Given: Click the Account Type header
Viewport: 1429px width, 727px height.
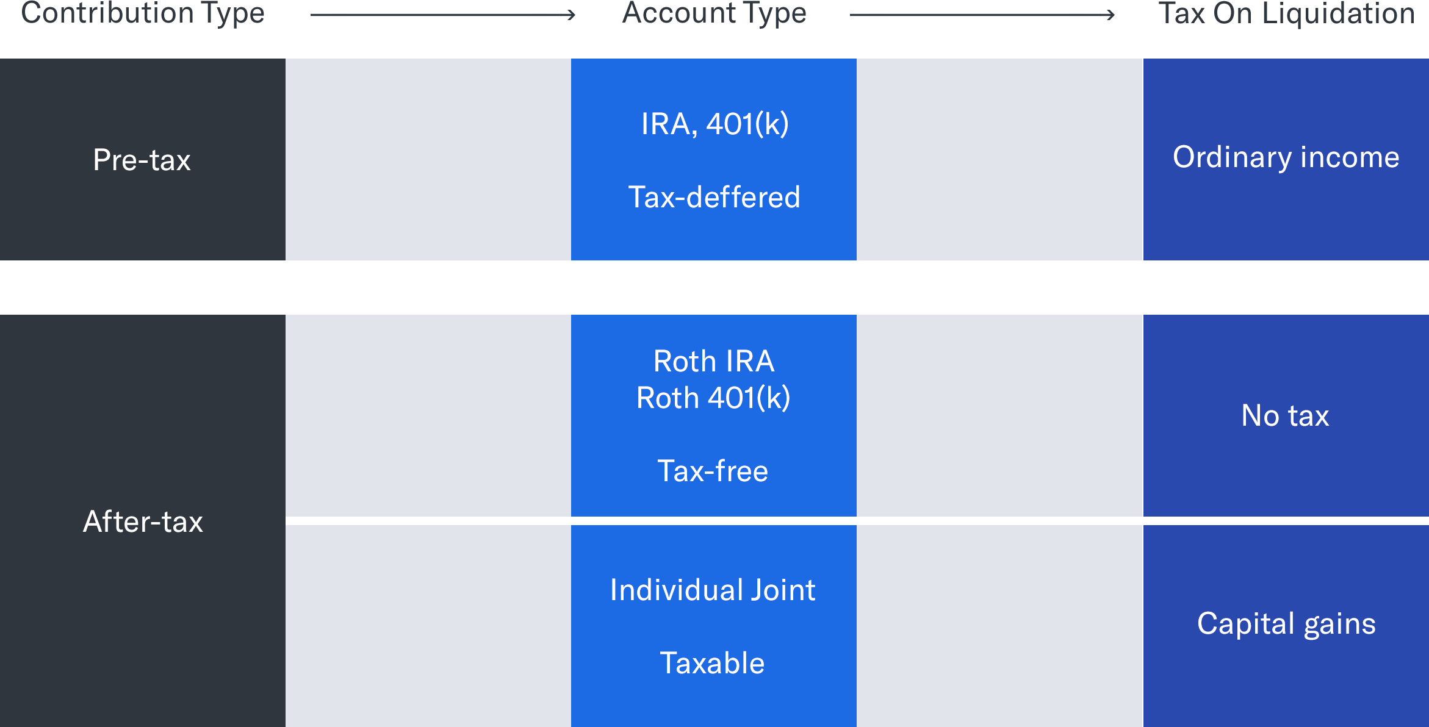Looking at the screenshot, I should pyautogui.click(x=714, y=13).
